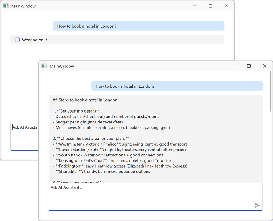Click the Paddington Heathrow access line
The image size is (273, 221).
click(120, 166)
